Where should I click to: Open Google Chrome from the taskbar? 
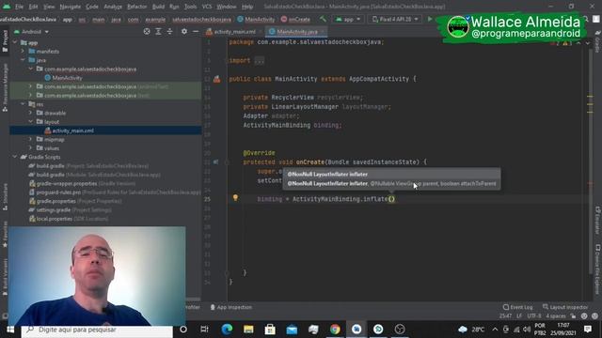[x=335, y=330]
